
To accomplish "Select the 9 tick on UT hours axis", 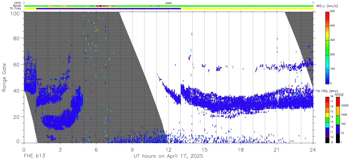I will [x=132, y=150].
